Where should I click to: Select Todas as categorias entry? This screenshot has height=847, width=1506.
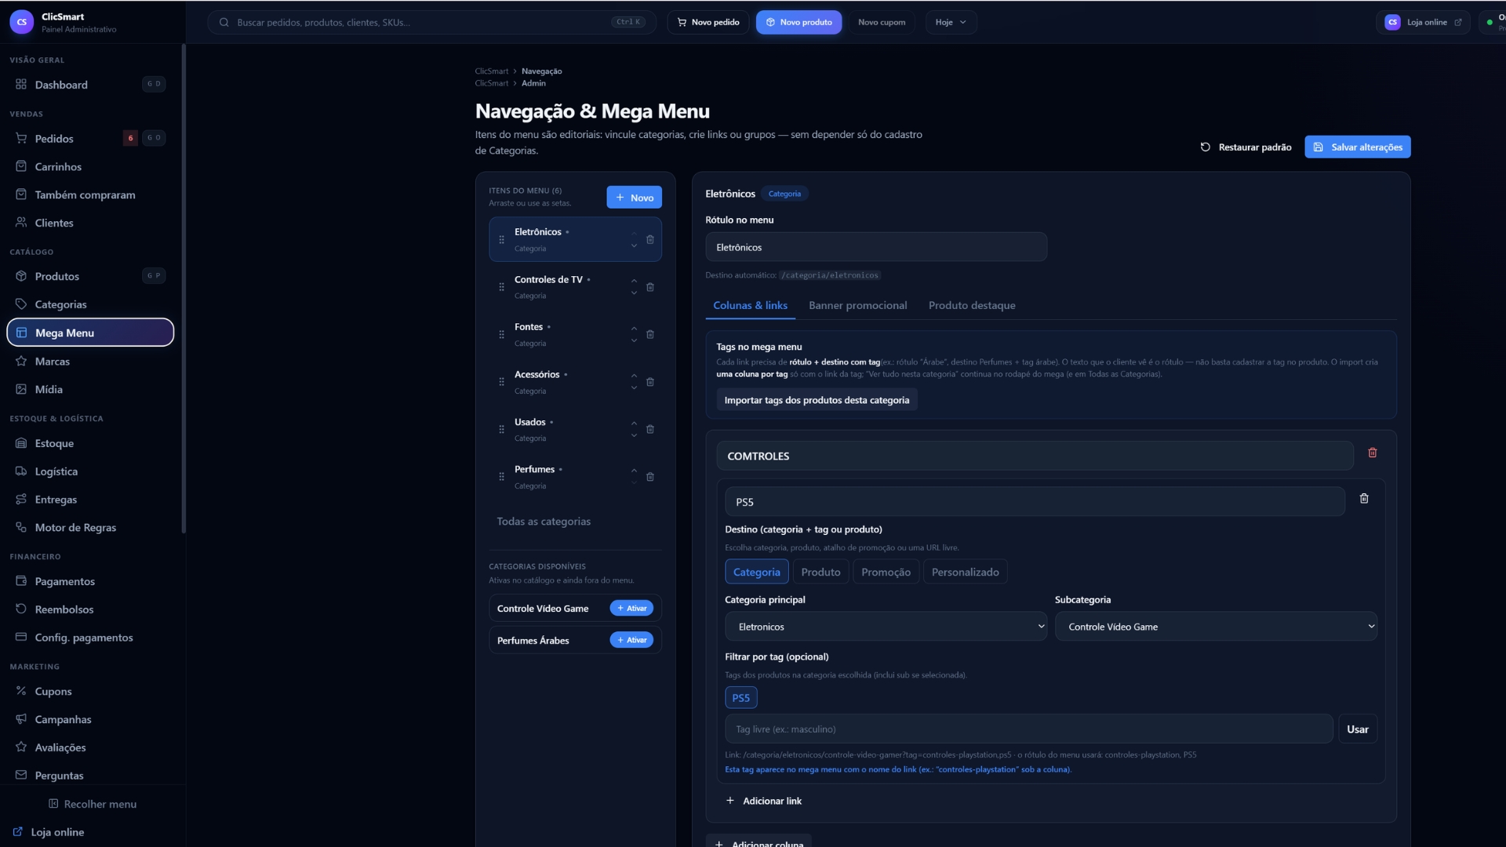(x=544, y=522)
